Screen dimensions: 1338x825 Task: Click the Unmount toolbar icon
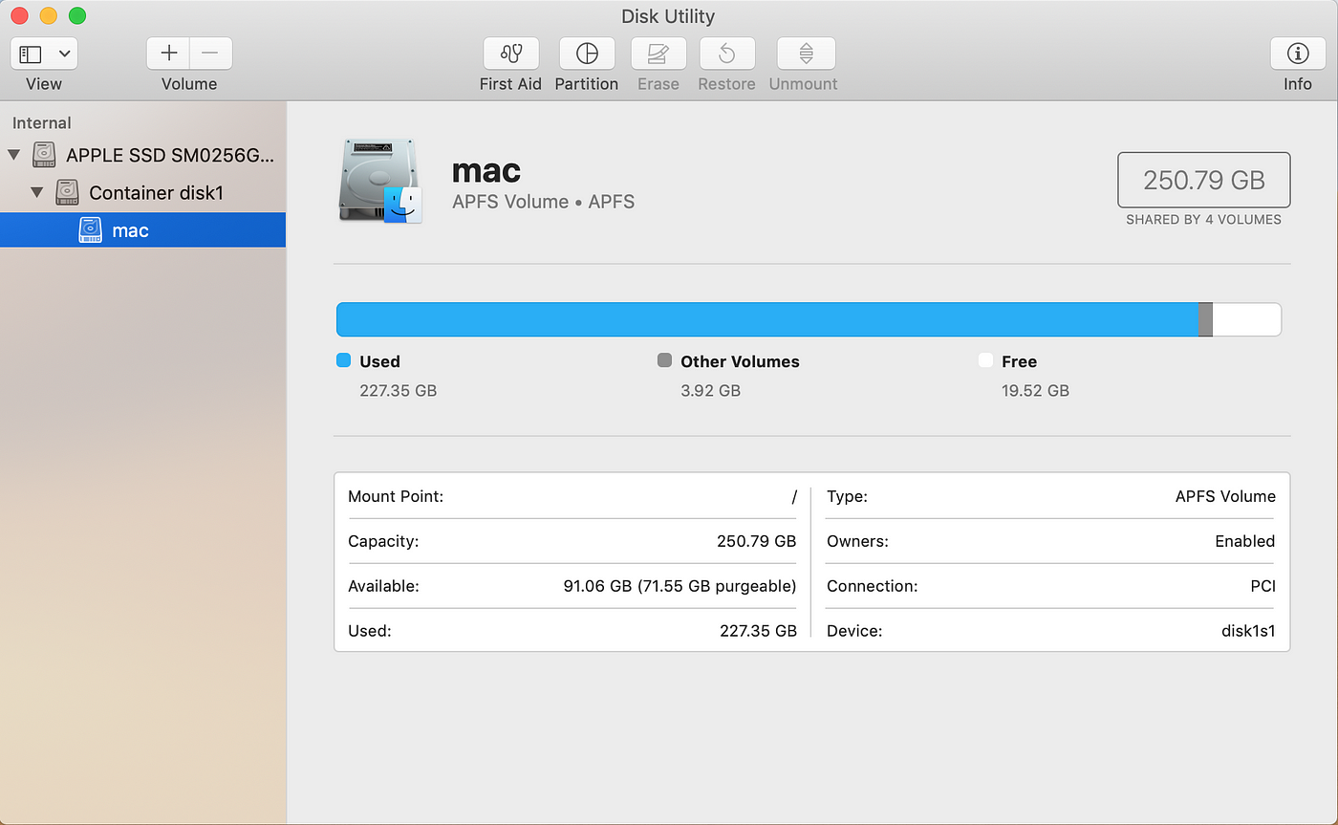pyautogui.click(x=806, y=54)
